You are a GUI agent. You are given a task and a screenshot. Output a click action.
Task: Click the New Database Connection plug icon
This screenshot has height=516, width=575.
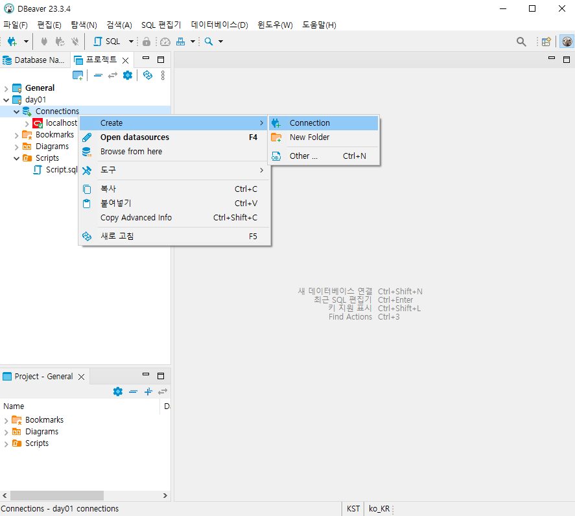[12, 41]
